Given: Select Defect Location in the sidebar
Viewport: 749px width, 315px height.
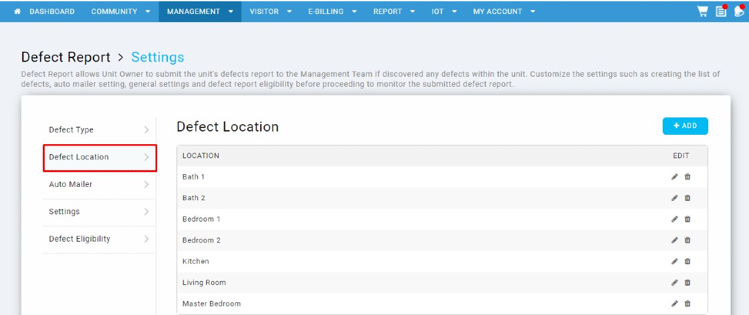Looking at the screenshot, I should click(x=100, y=157).
